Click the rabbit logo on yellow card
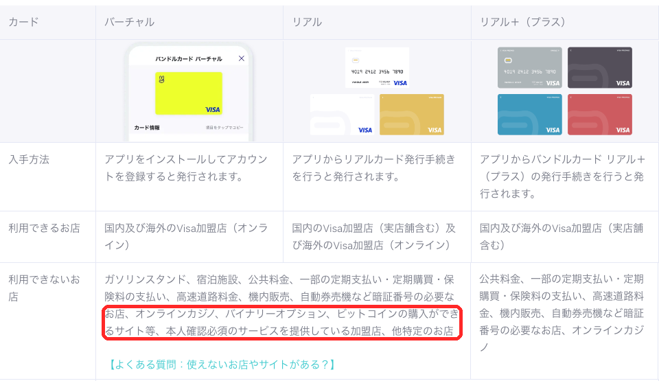 161,79
